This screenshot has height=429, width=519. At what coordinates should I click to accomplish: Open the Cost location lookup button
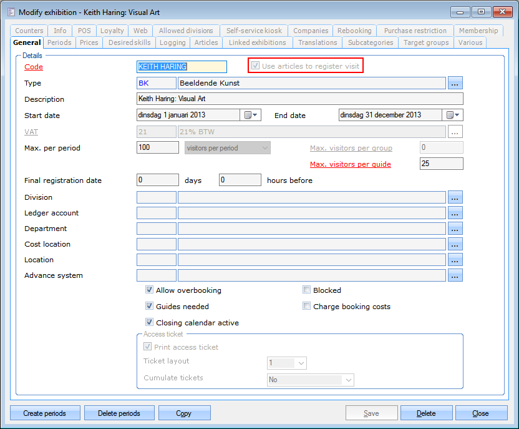coord(455,244)
